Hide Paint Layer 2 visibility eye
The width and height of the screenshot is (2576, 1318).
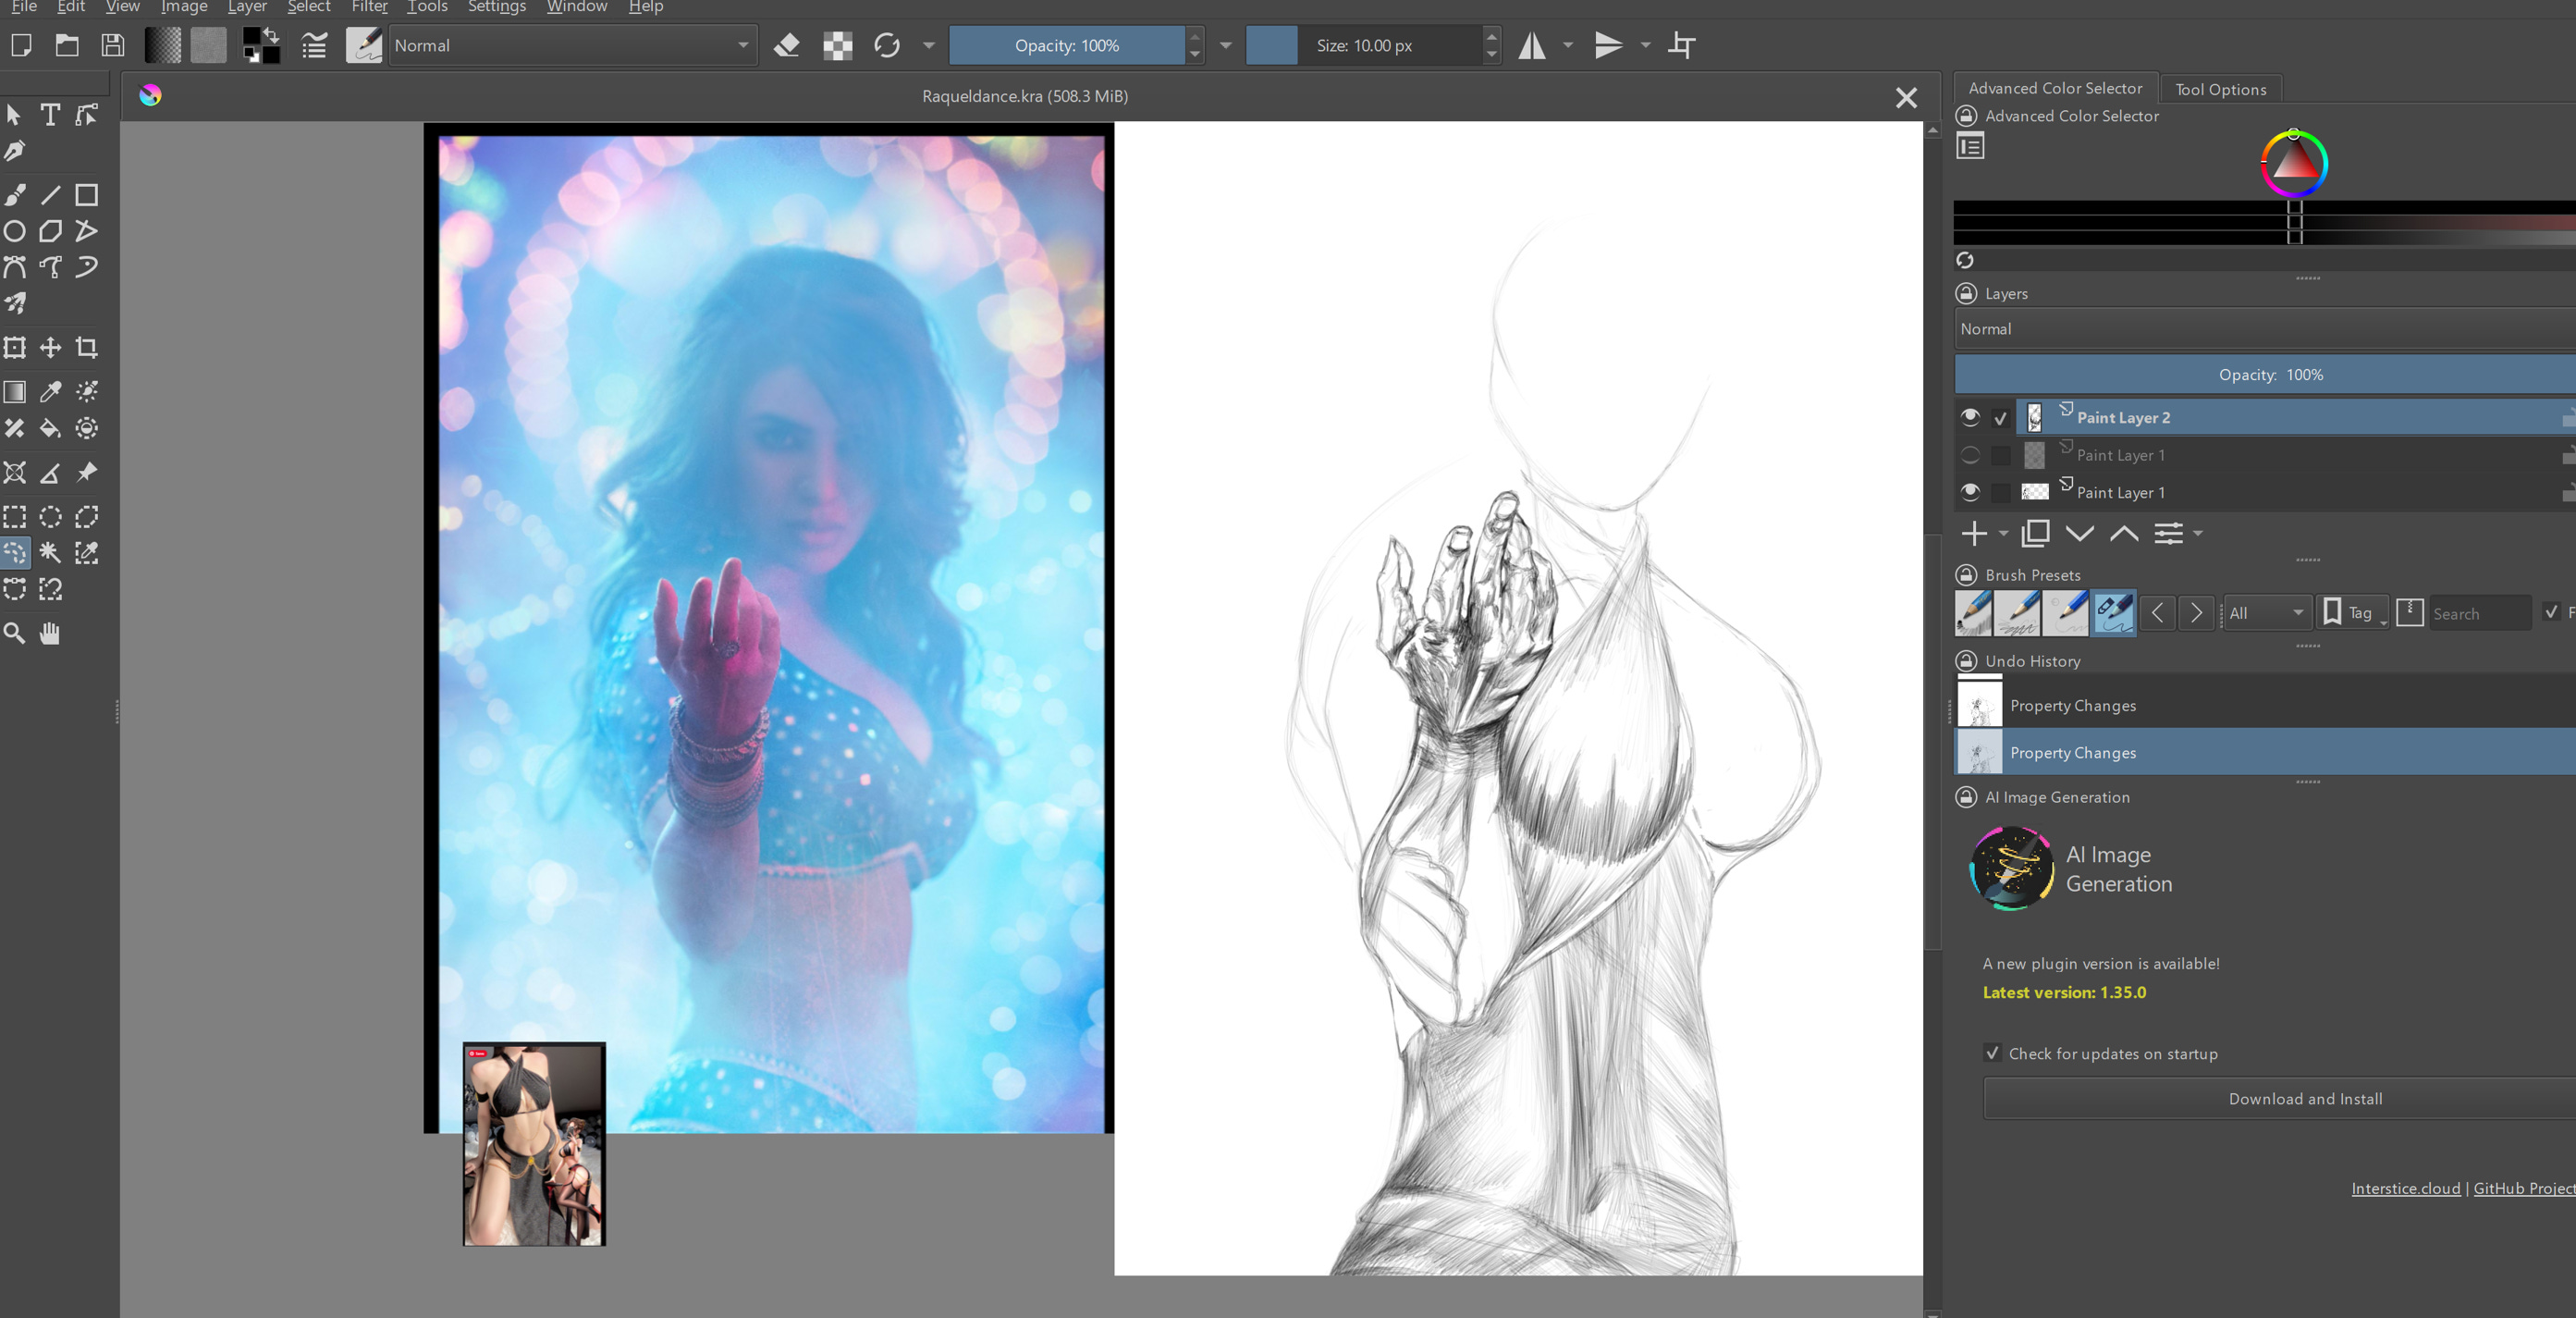(x=1970, y=417)
